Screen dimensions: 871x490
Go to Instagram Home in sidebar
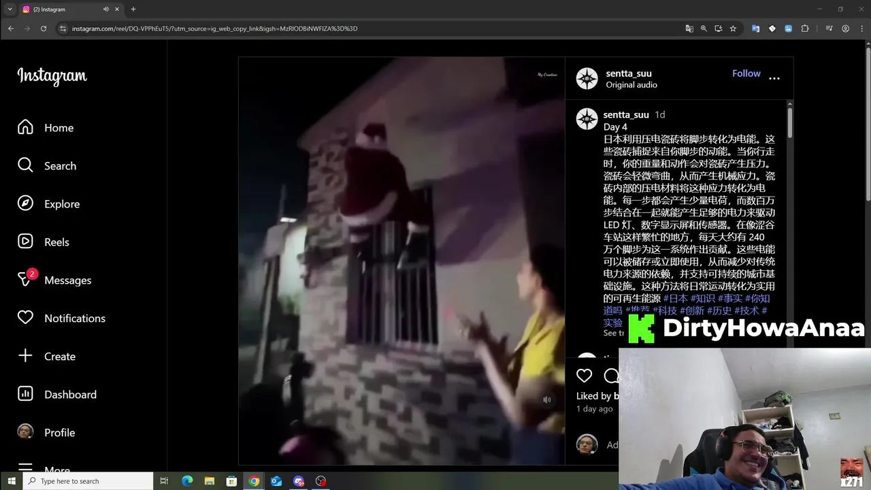coord(46,127)
